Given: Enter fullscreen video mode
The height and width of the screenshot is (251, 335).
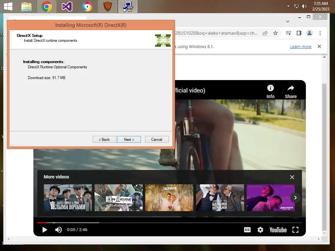Looking at the screenshot, I should pos(295,230).
